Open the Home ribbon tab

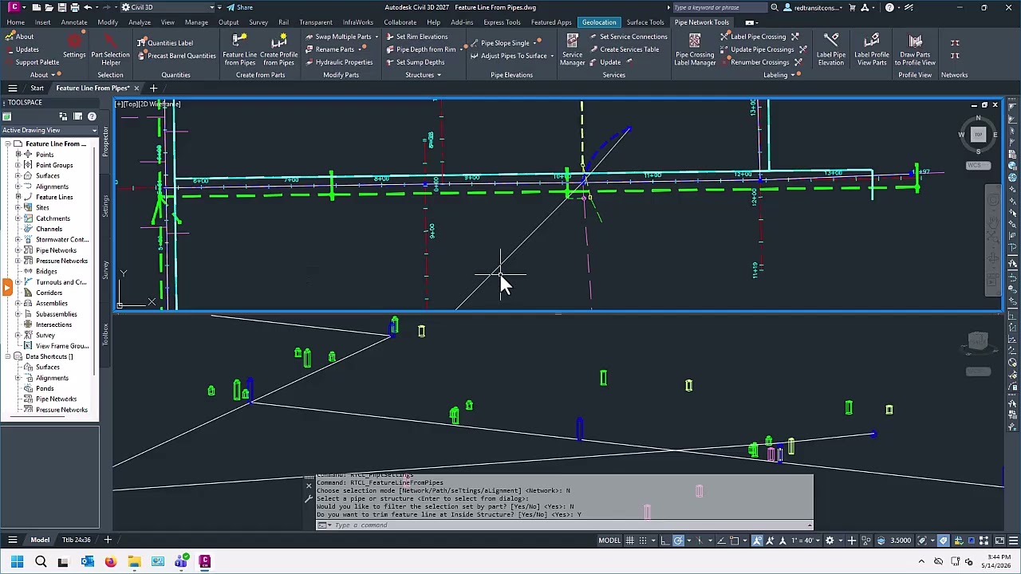[15, 22]
